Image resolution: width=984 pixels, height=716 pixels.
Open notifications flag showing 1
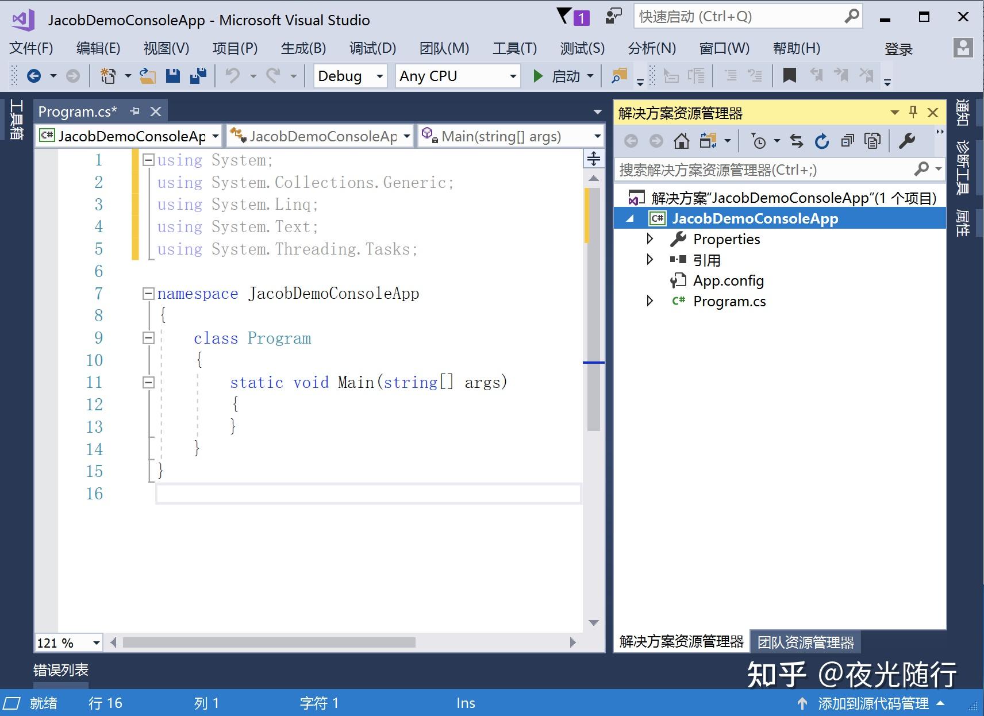[x=574, y=17]
